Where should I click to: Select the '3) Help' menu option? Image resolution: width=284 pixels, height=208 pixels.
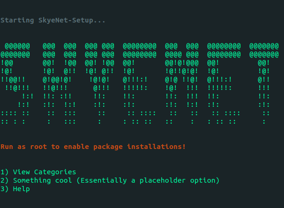[15, 189]
